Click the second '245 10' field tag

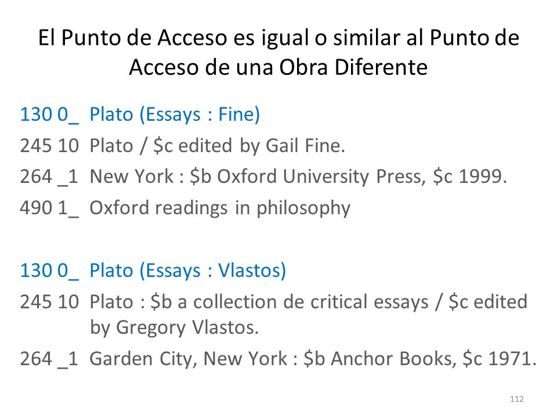[x=49, y=302]
